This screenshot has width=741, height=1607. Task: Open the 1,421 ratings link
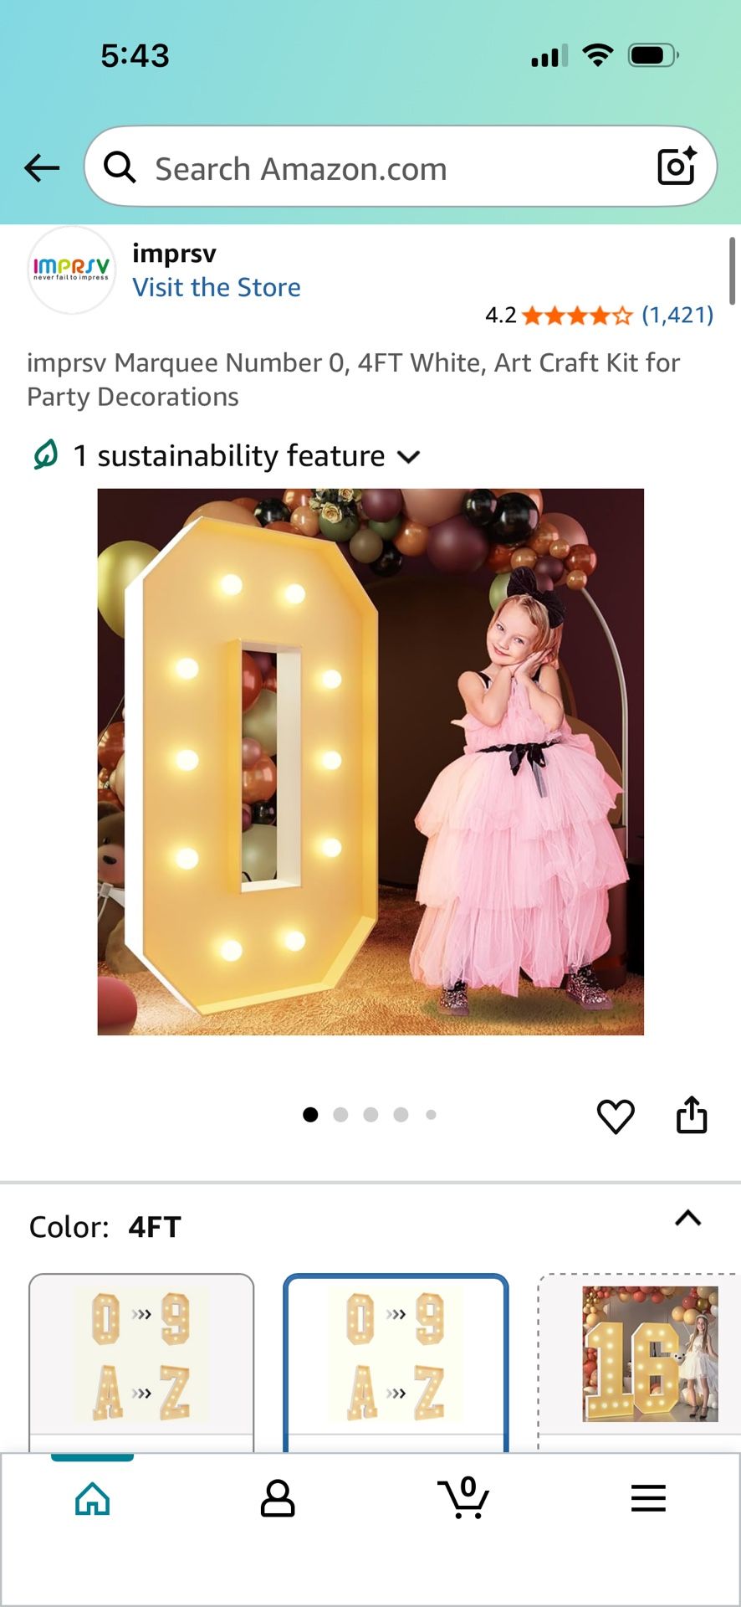(x=677, y=316)
